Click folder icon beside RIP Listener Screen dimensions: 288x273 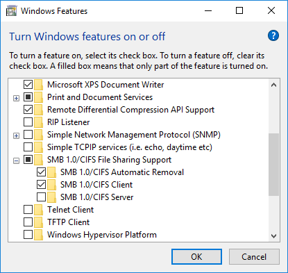click(x=38, y=122)
